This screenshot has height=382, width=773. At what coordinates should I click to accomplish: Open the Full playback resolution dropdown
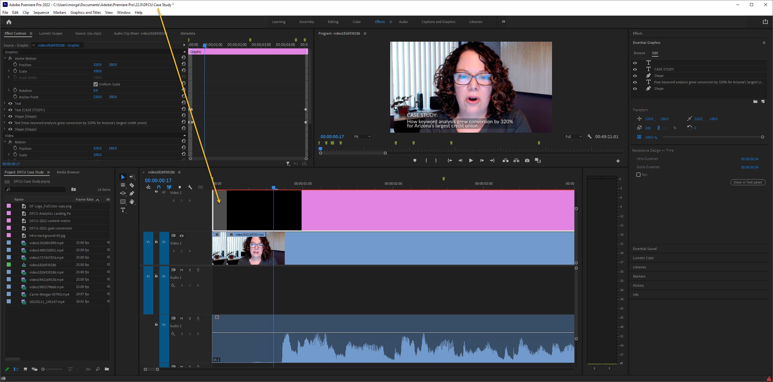point(573,137)
